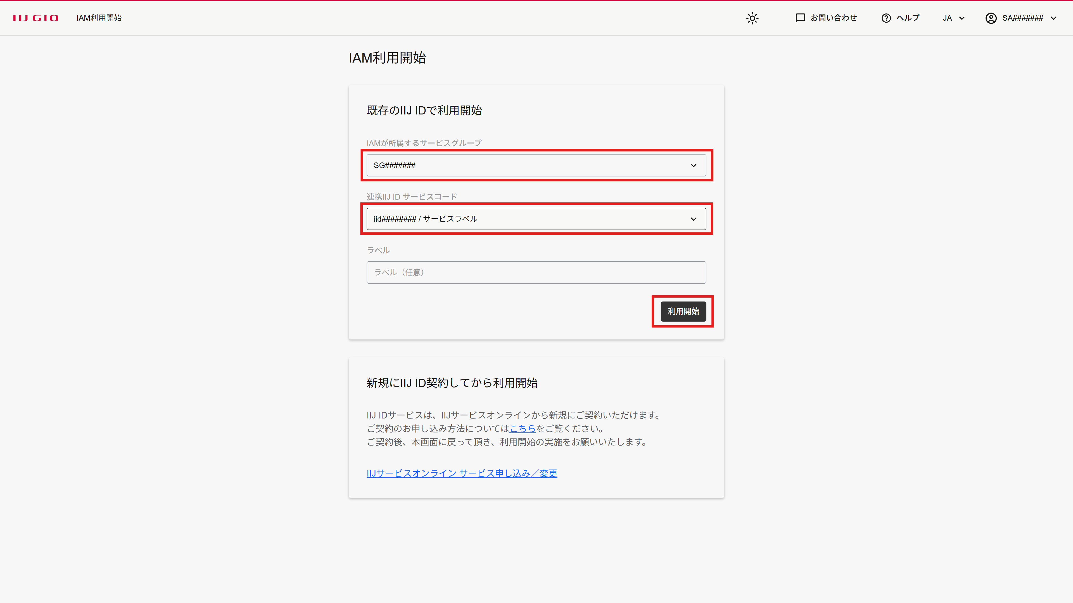Expand the SA######## account menu chevron
The width and height of the screenshot is (1073, 603).
click(x=1053, y=18)
